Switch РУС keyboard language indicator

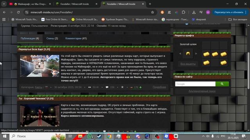[223, 136]
